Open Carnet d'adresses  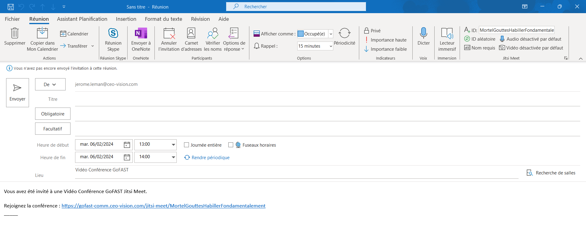(191, 40)
